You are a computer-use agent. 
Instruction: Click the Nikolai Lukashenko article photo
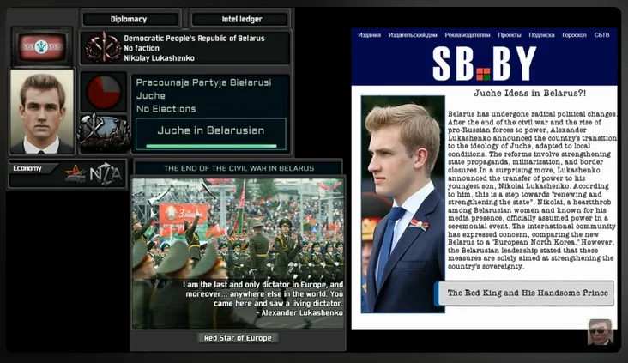coord(403,204)
